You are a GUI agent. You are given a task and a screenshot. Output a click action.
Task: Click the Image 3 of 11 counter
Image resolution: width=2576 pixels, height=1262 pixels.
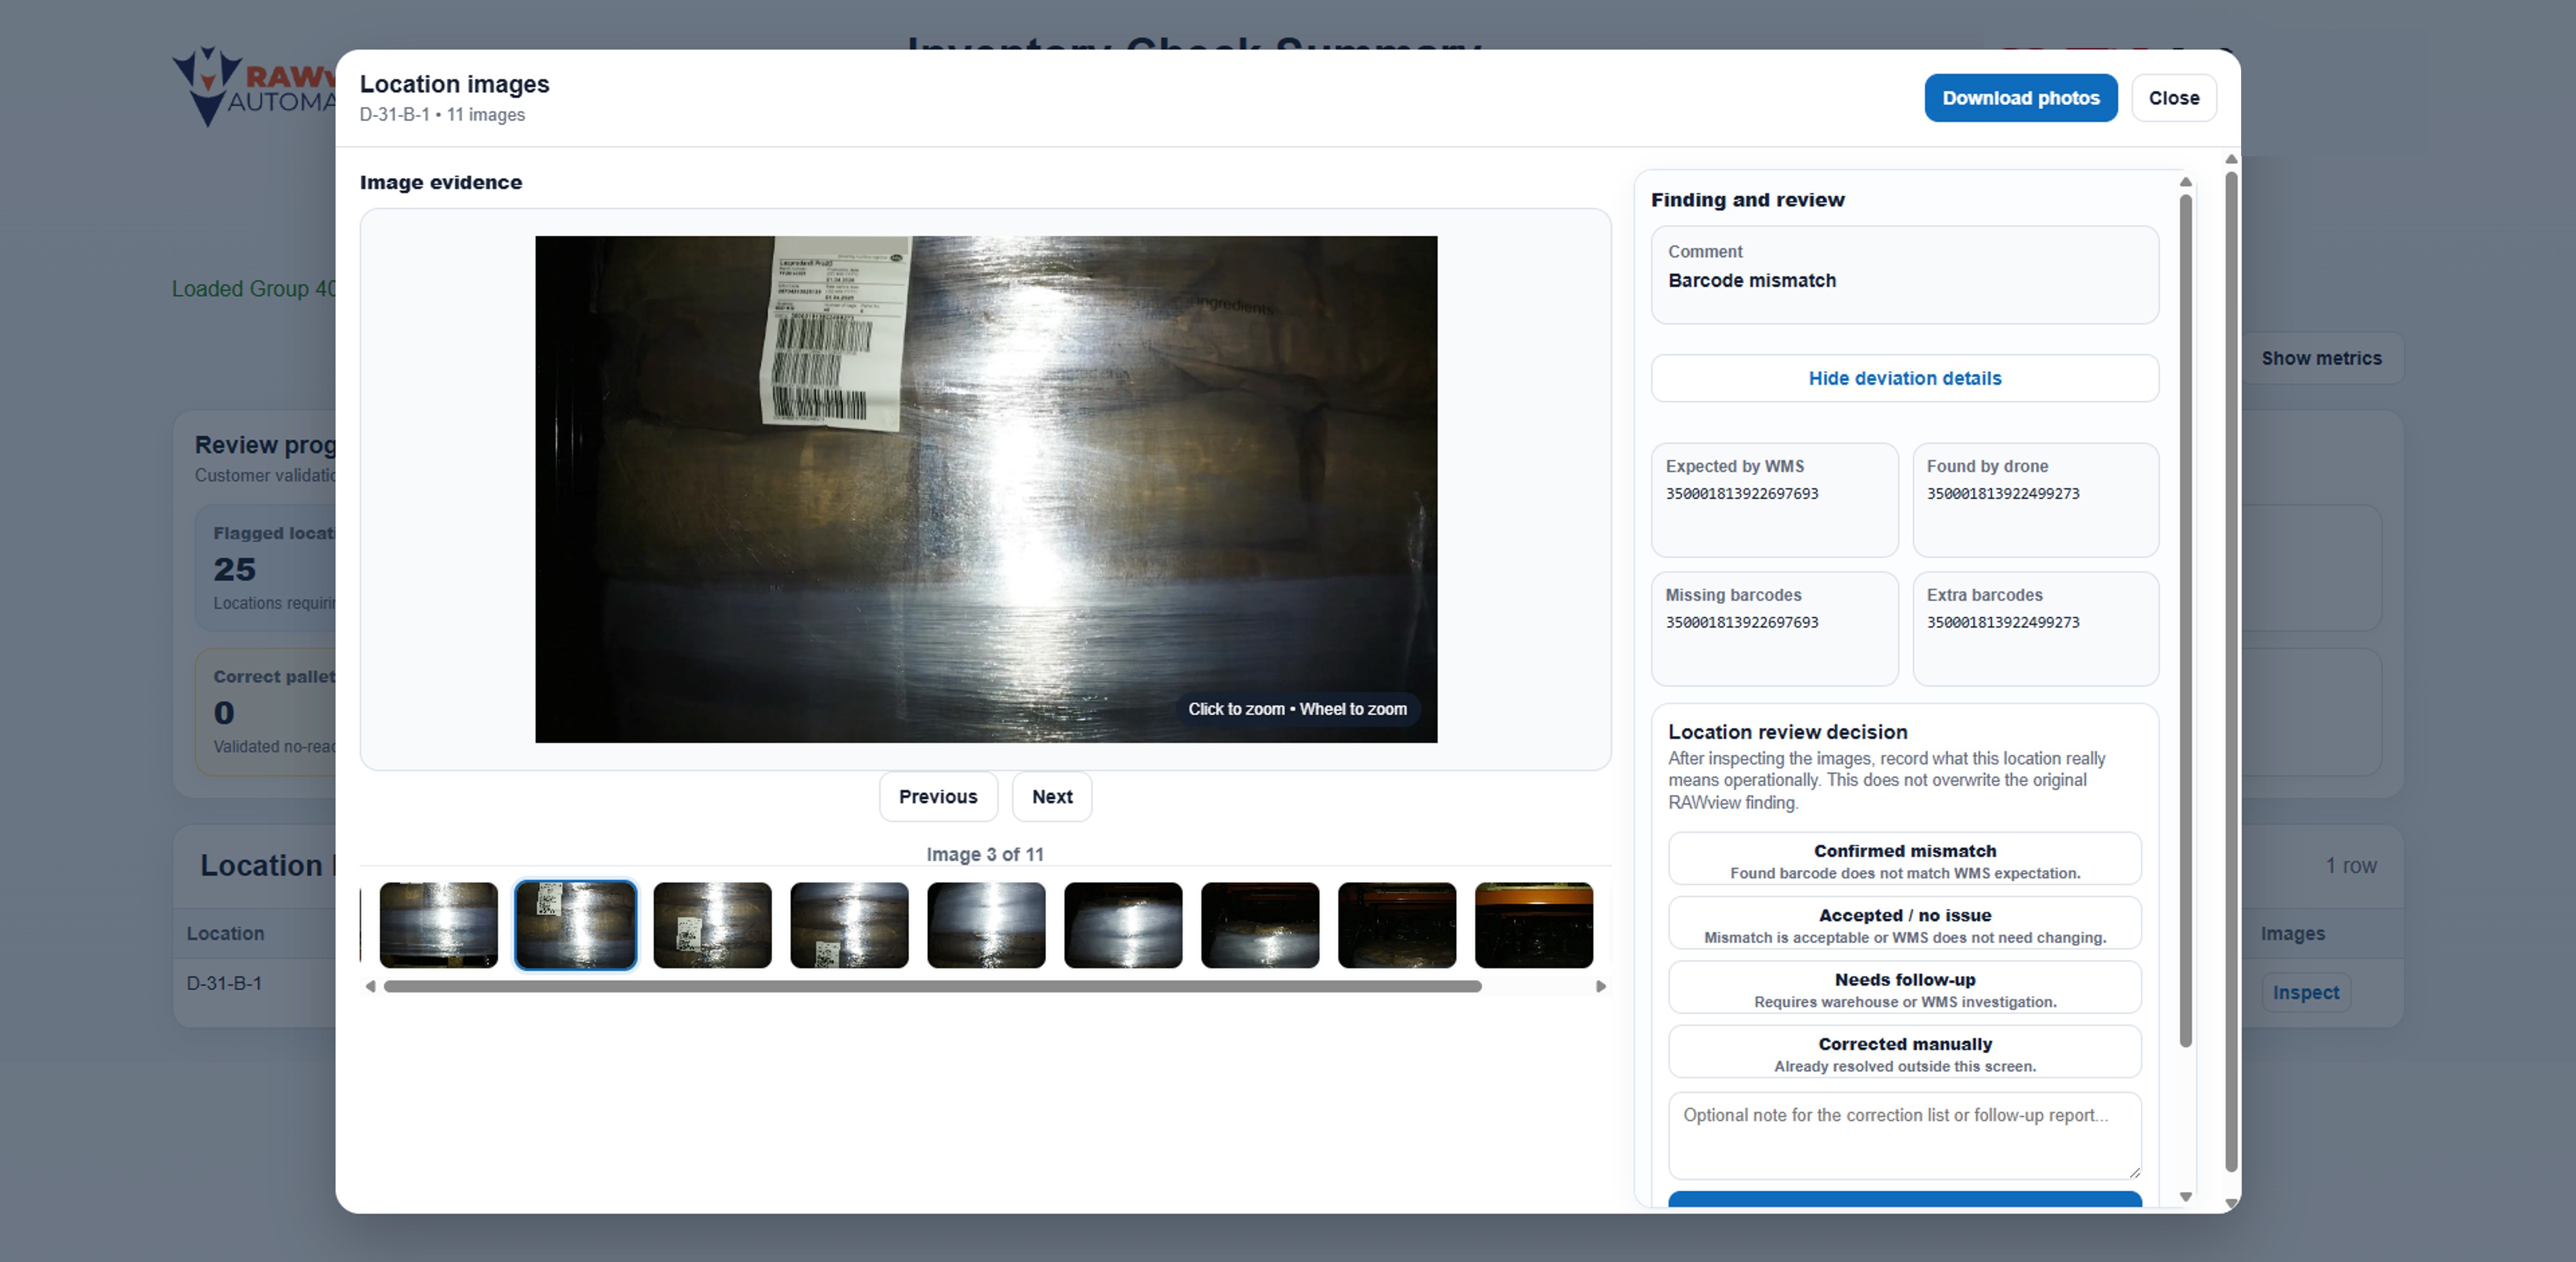click(985, 855)
